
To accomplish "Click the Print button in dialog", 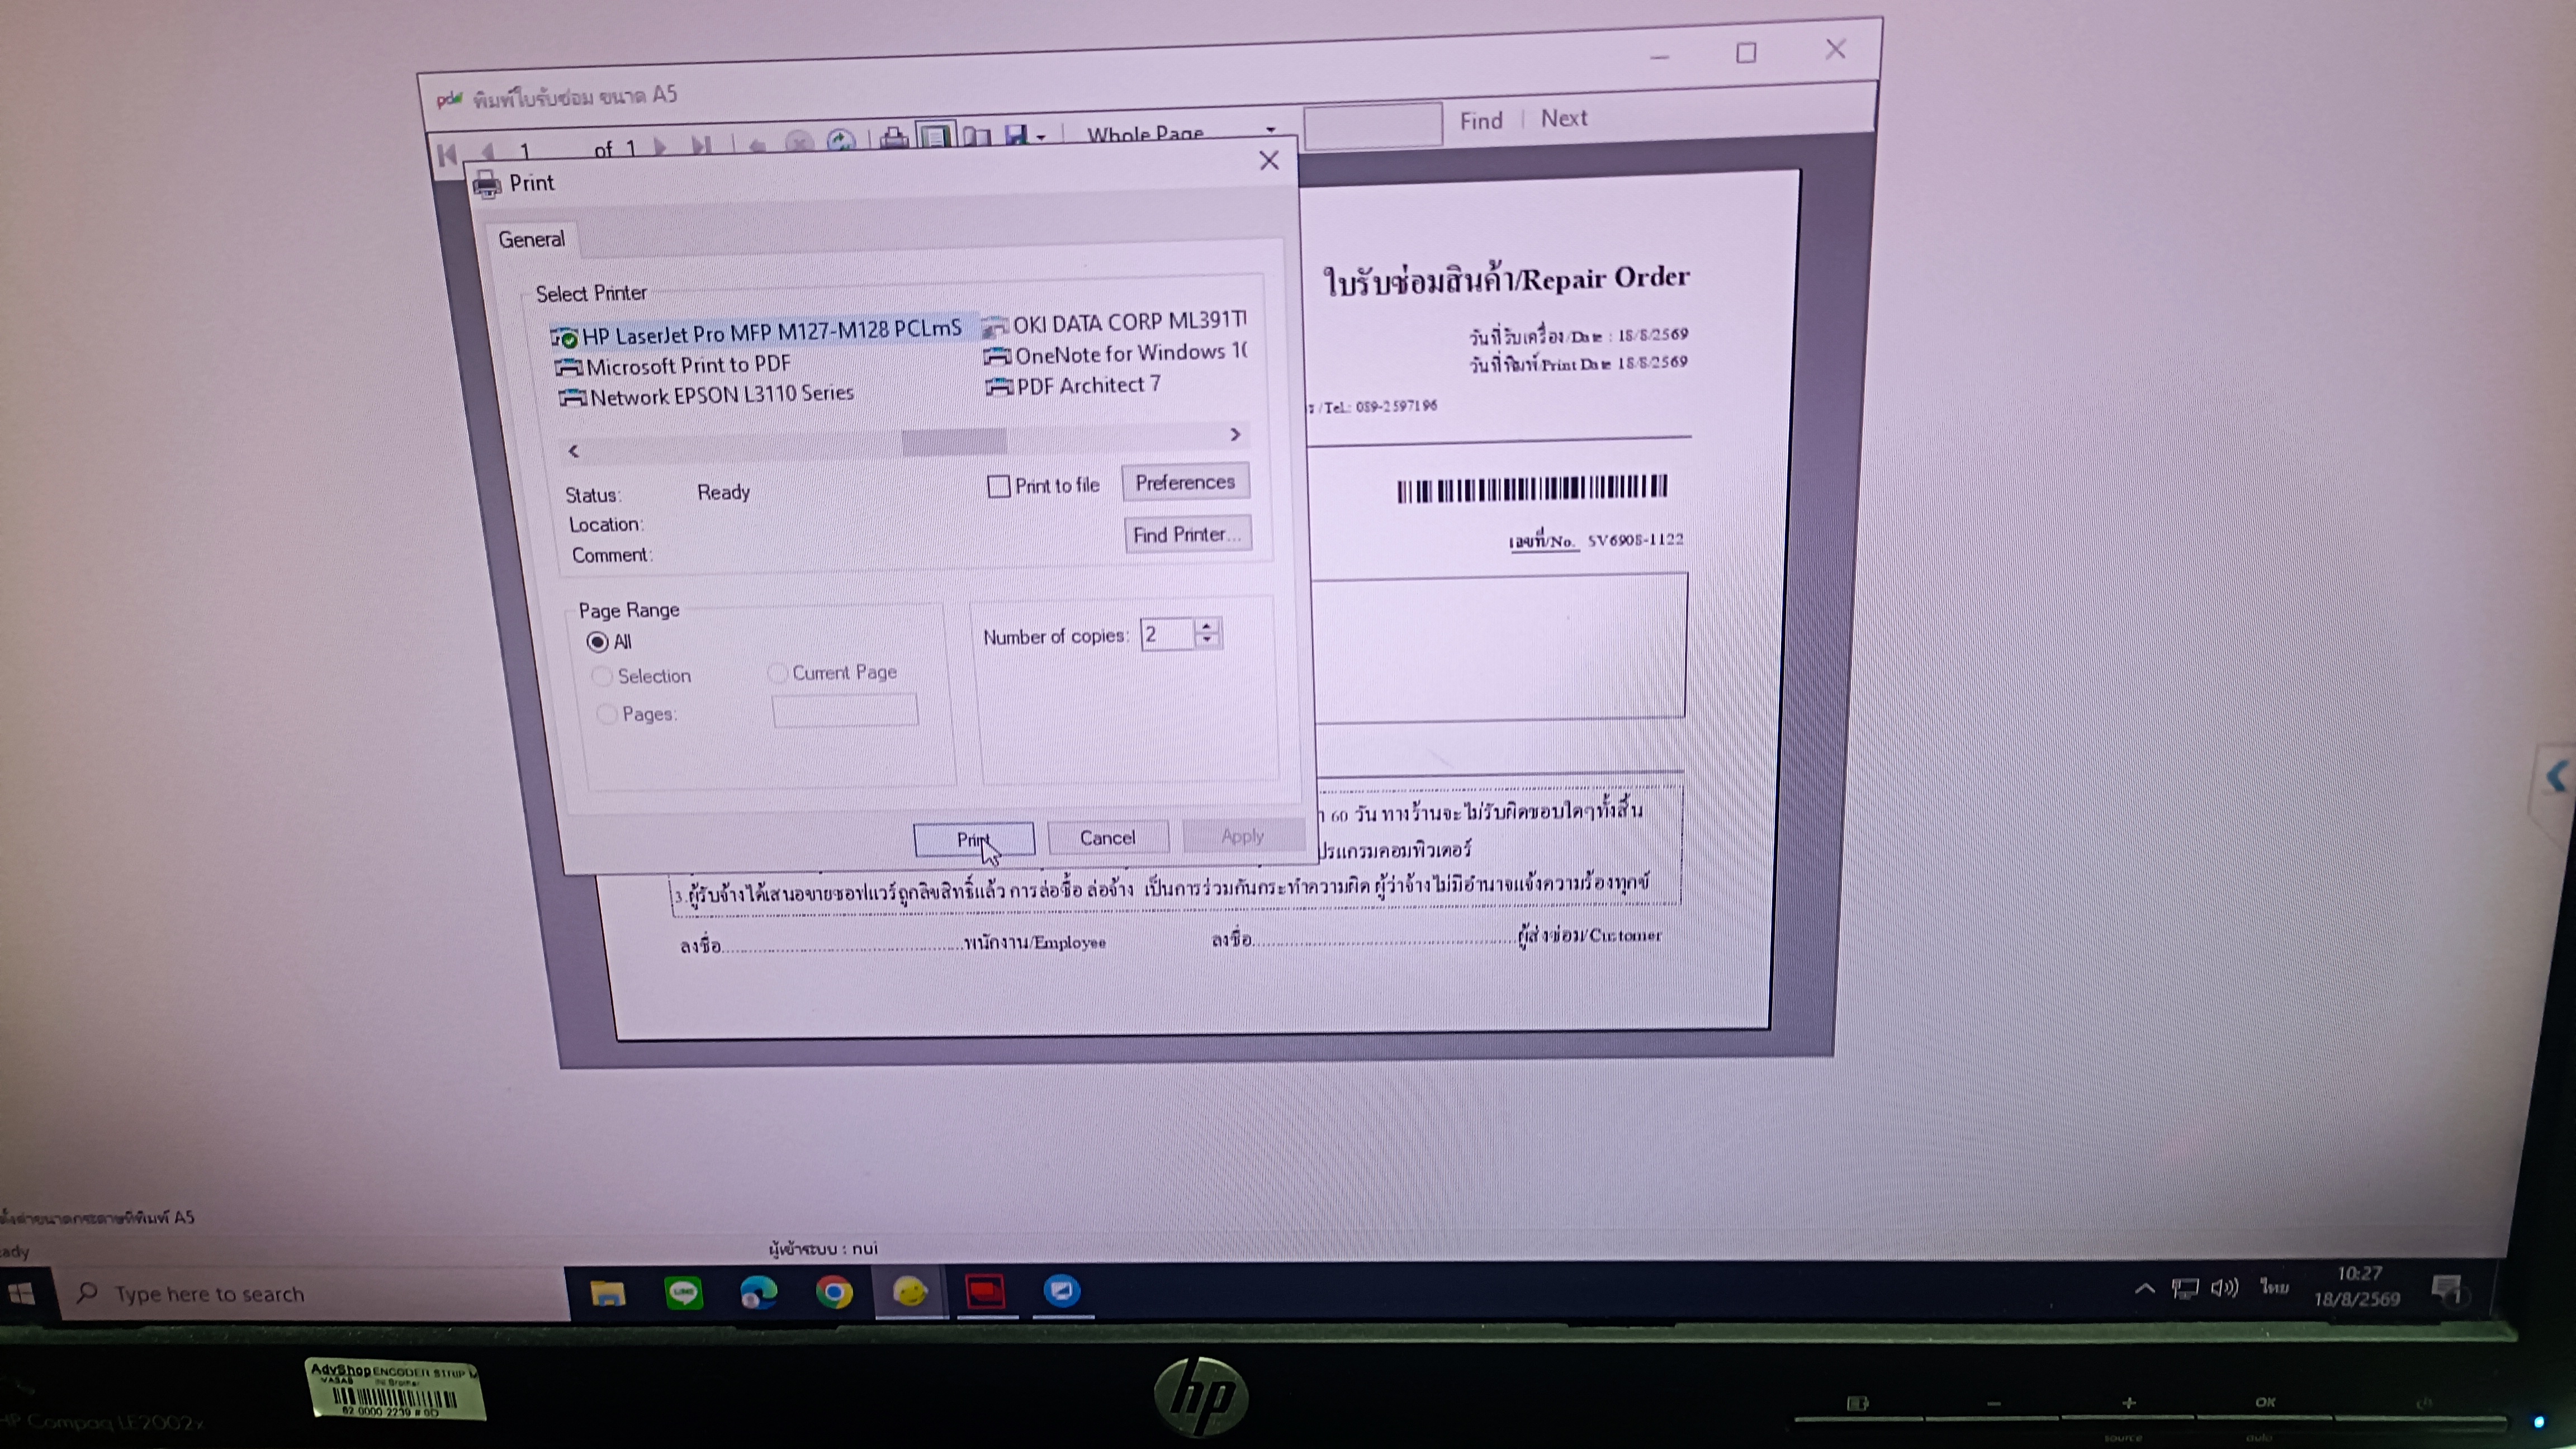I will click(974, 839).
